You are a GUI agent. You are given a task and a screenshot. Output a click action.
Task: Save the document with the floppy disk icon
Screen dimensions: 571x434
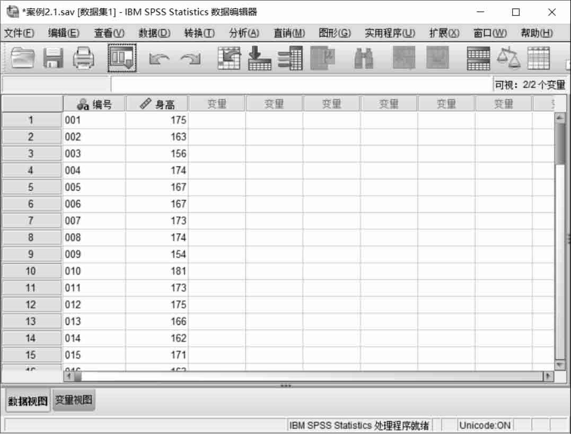[x=53, y=58]
